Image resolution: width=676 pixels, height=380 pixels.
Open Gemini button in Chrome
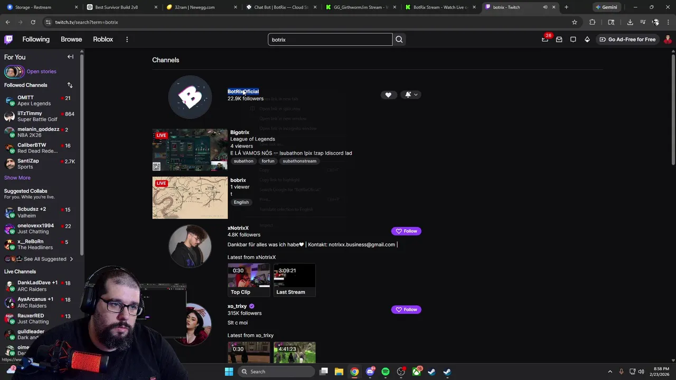click(606, 7)
